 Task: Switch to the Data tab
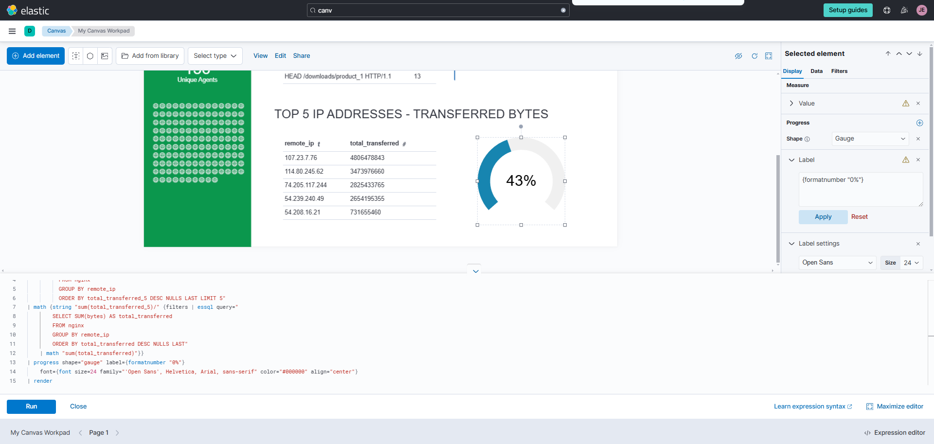tap(816, 71)
